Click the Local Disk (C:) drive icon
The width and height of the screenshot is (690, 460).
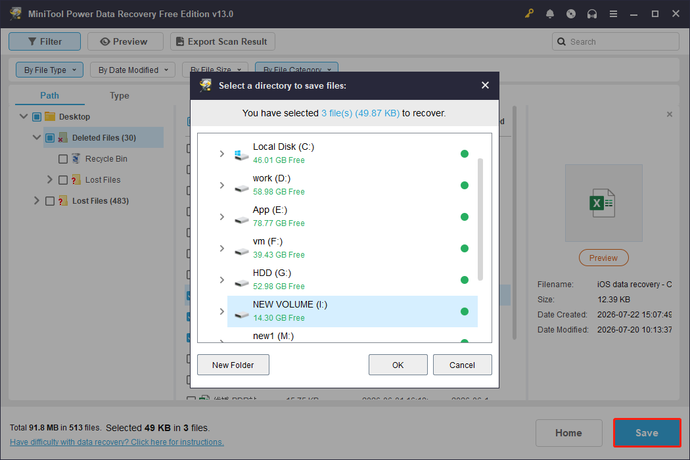[x=241, y=154]
